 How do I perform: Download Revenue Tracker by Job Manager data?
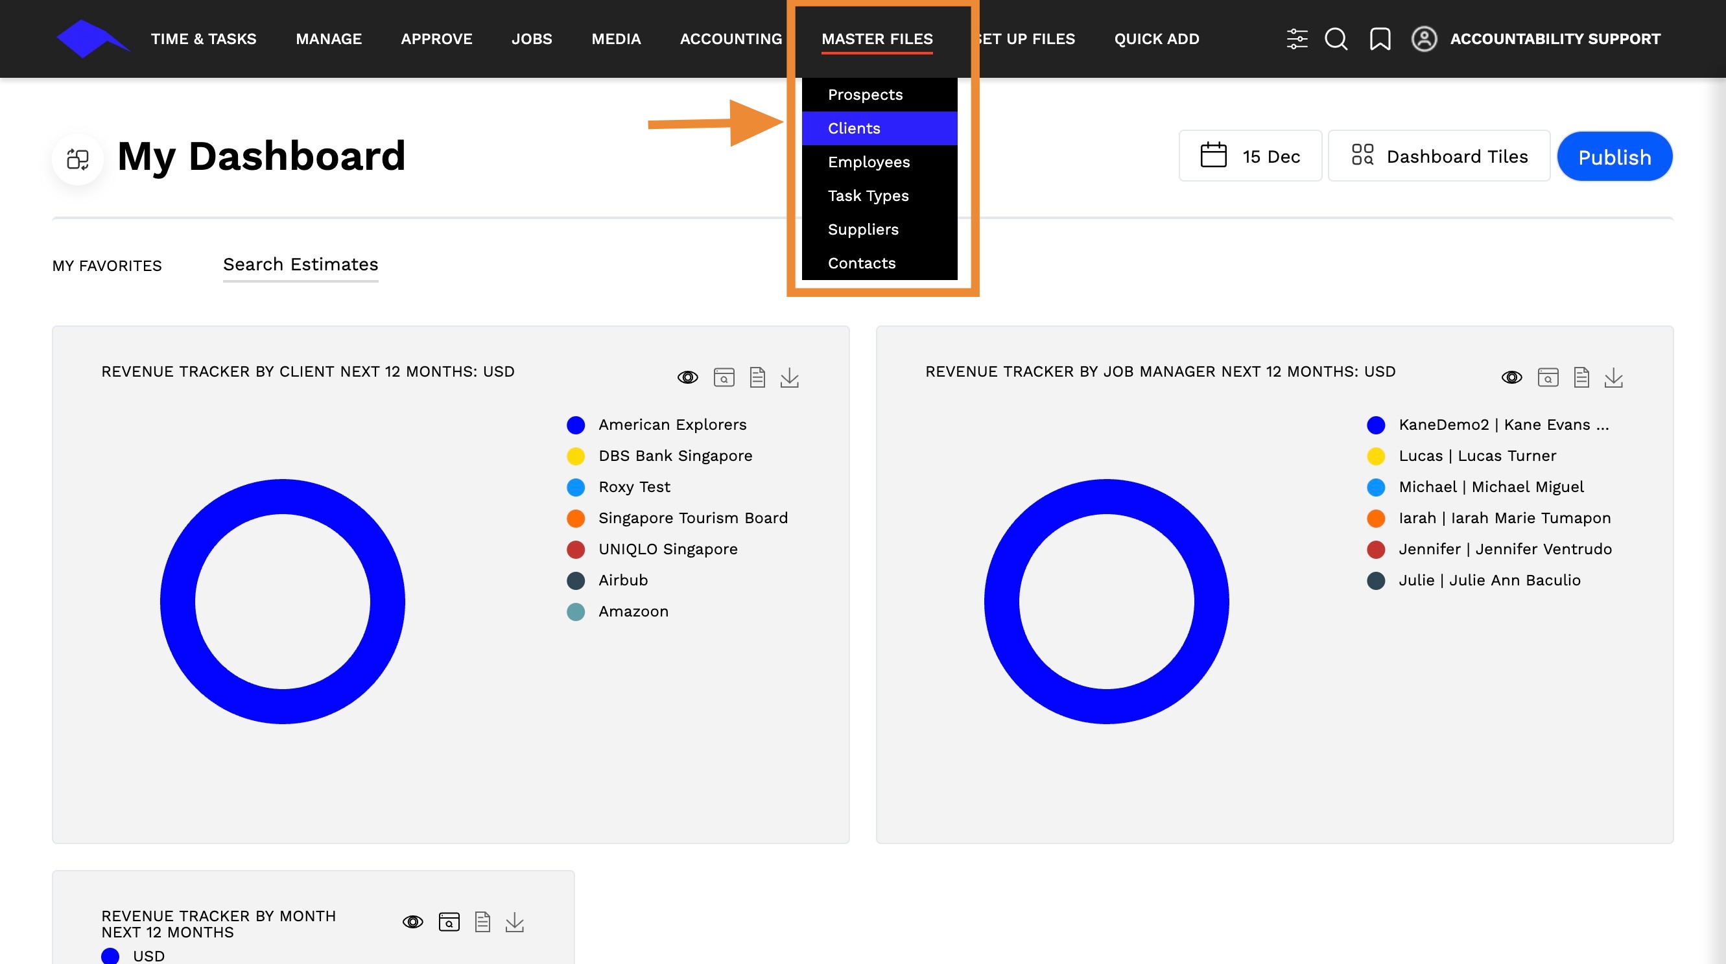(1614, 378)
